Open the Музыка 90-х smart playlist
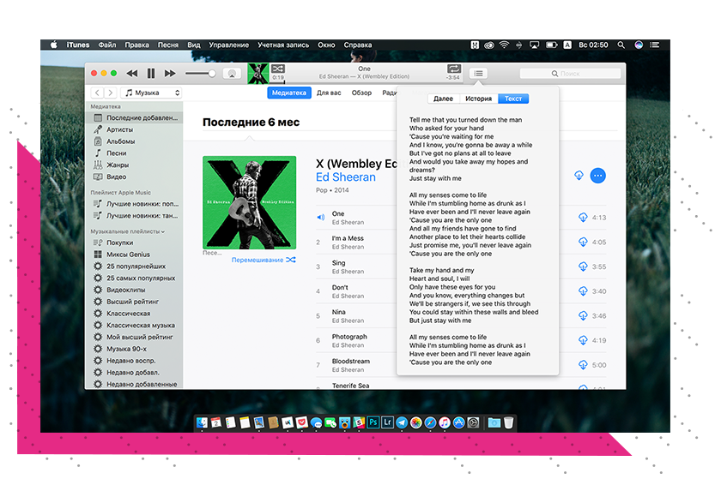 pos(136,349)
